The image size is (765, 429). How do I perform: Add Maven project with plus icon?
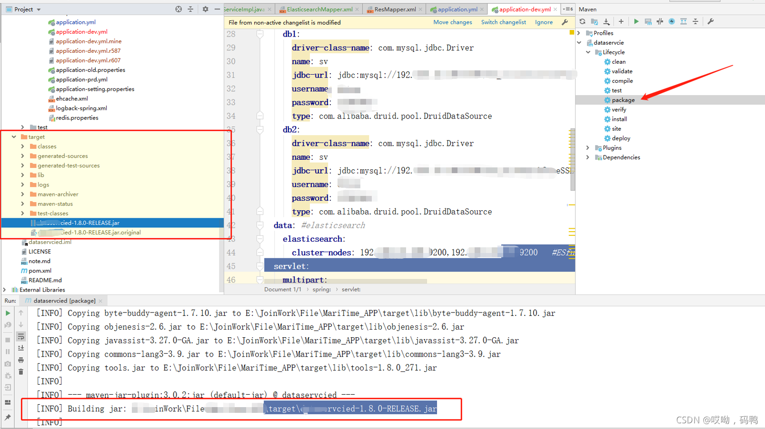pyautogui.click(x=621, y=21)
